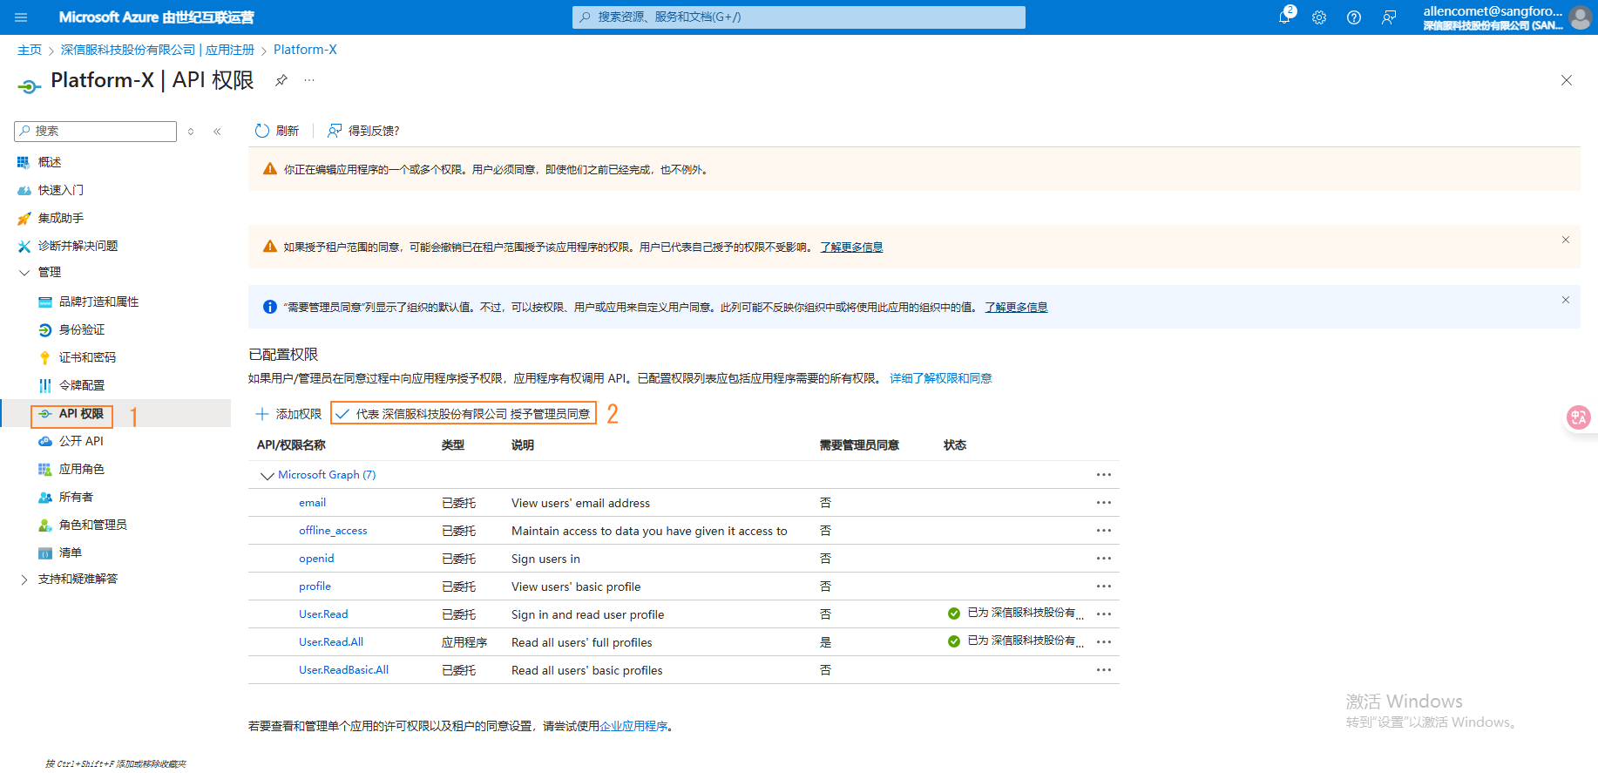Select 证书和密码 in the sidebar
This screenshot has height=773, width=1598.
(x=87, y=357)
